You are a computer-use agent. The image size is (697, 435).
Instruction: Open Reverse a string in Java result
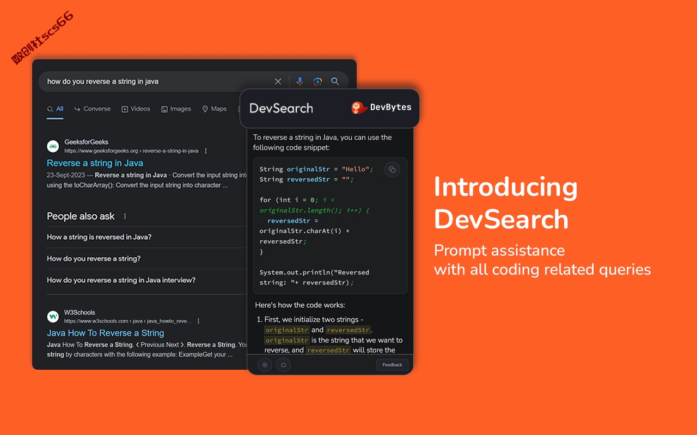tap(95, 163)
